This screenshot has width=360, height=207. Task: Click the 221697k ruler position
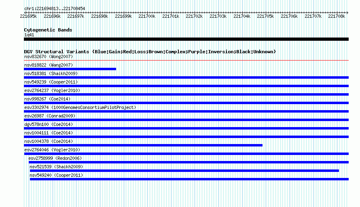(76, 16)
